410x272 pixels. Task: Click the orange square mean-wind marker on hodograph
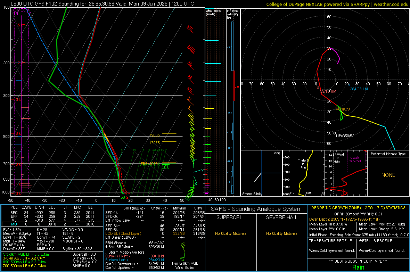pos(338,108)
